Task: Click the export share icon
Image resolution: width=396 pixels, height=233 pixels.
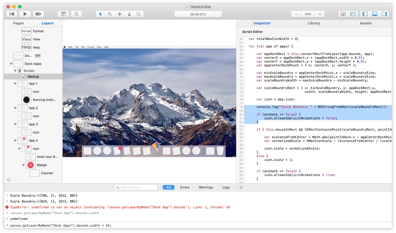Action: coord(77,14)
